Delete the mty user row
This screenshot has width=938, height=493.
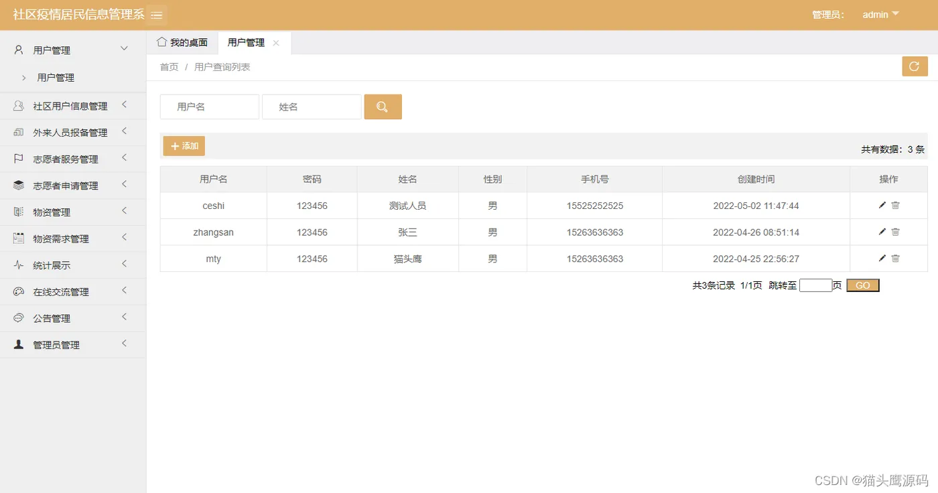(x=895, y=258)
